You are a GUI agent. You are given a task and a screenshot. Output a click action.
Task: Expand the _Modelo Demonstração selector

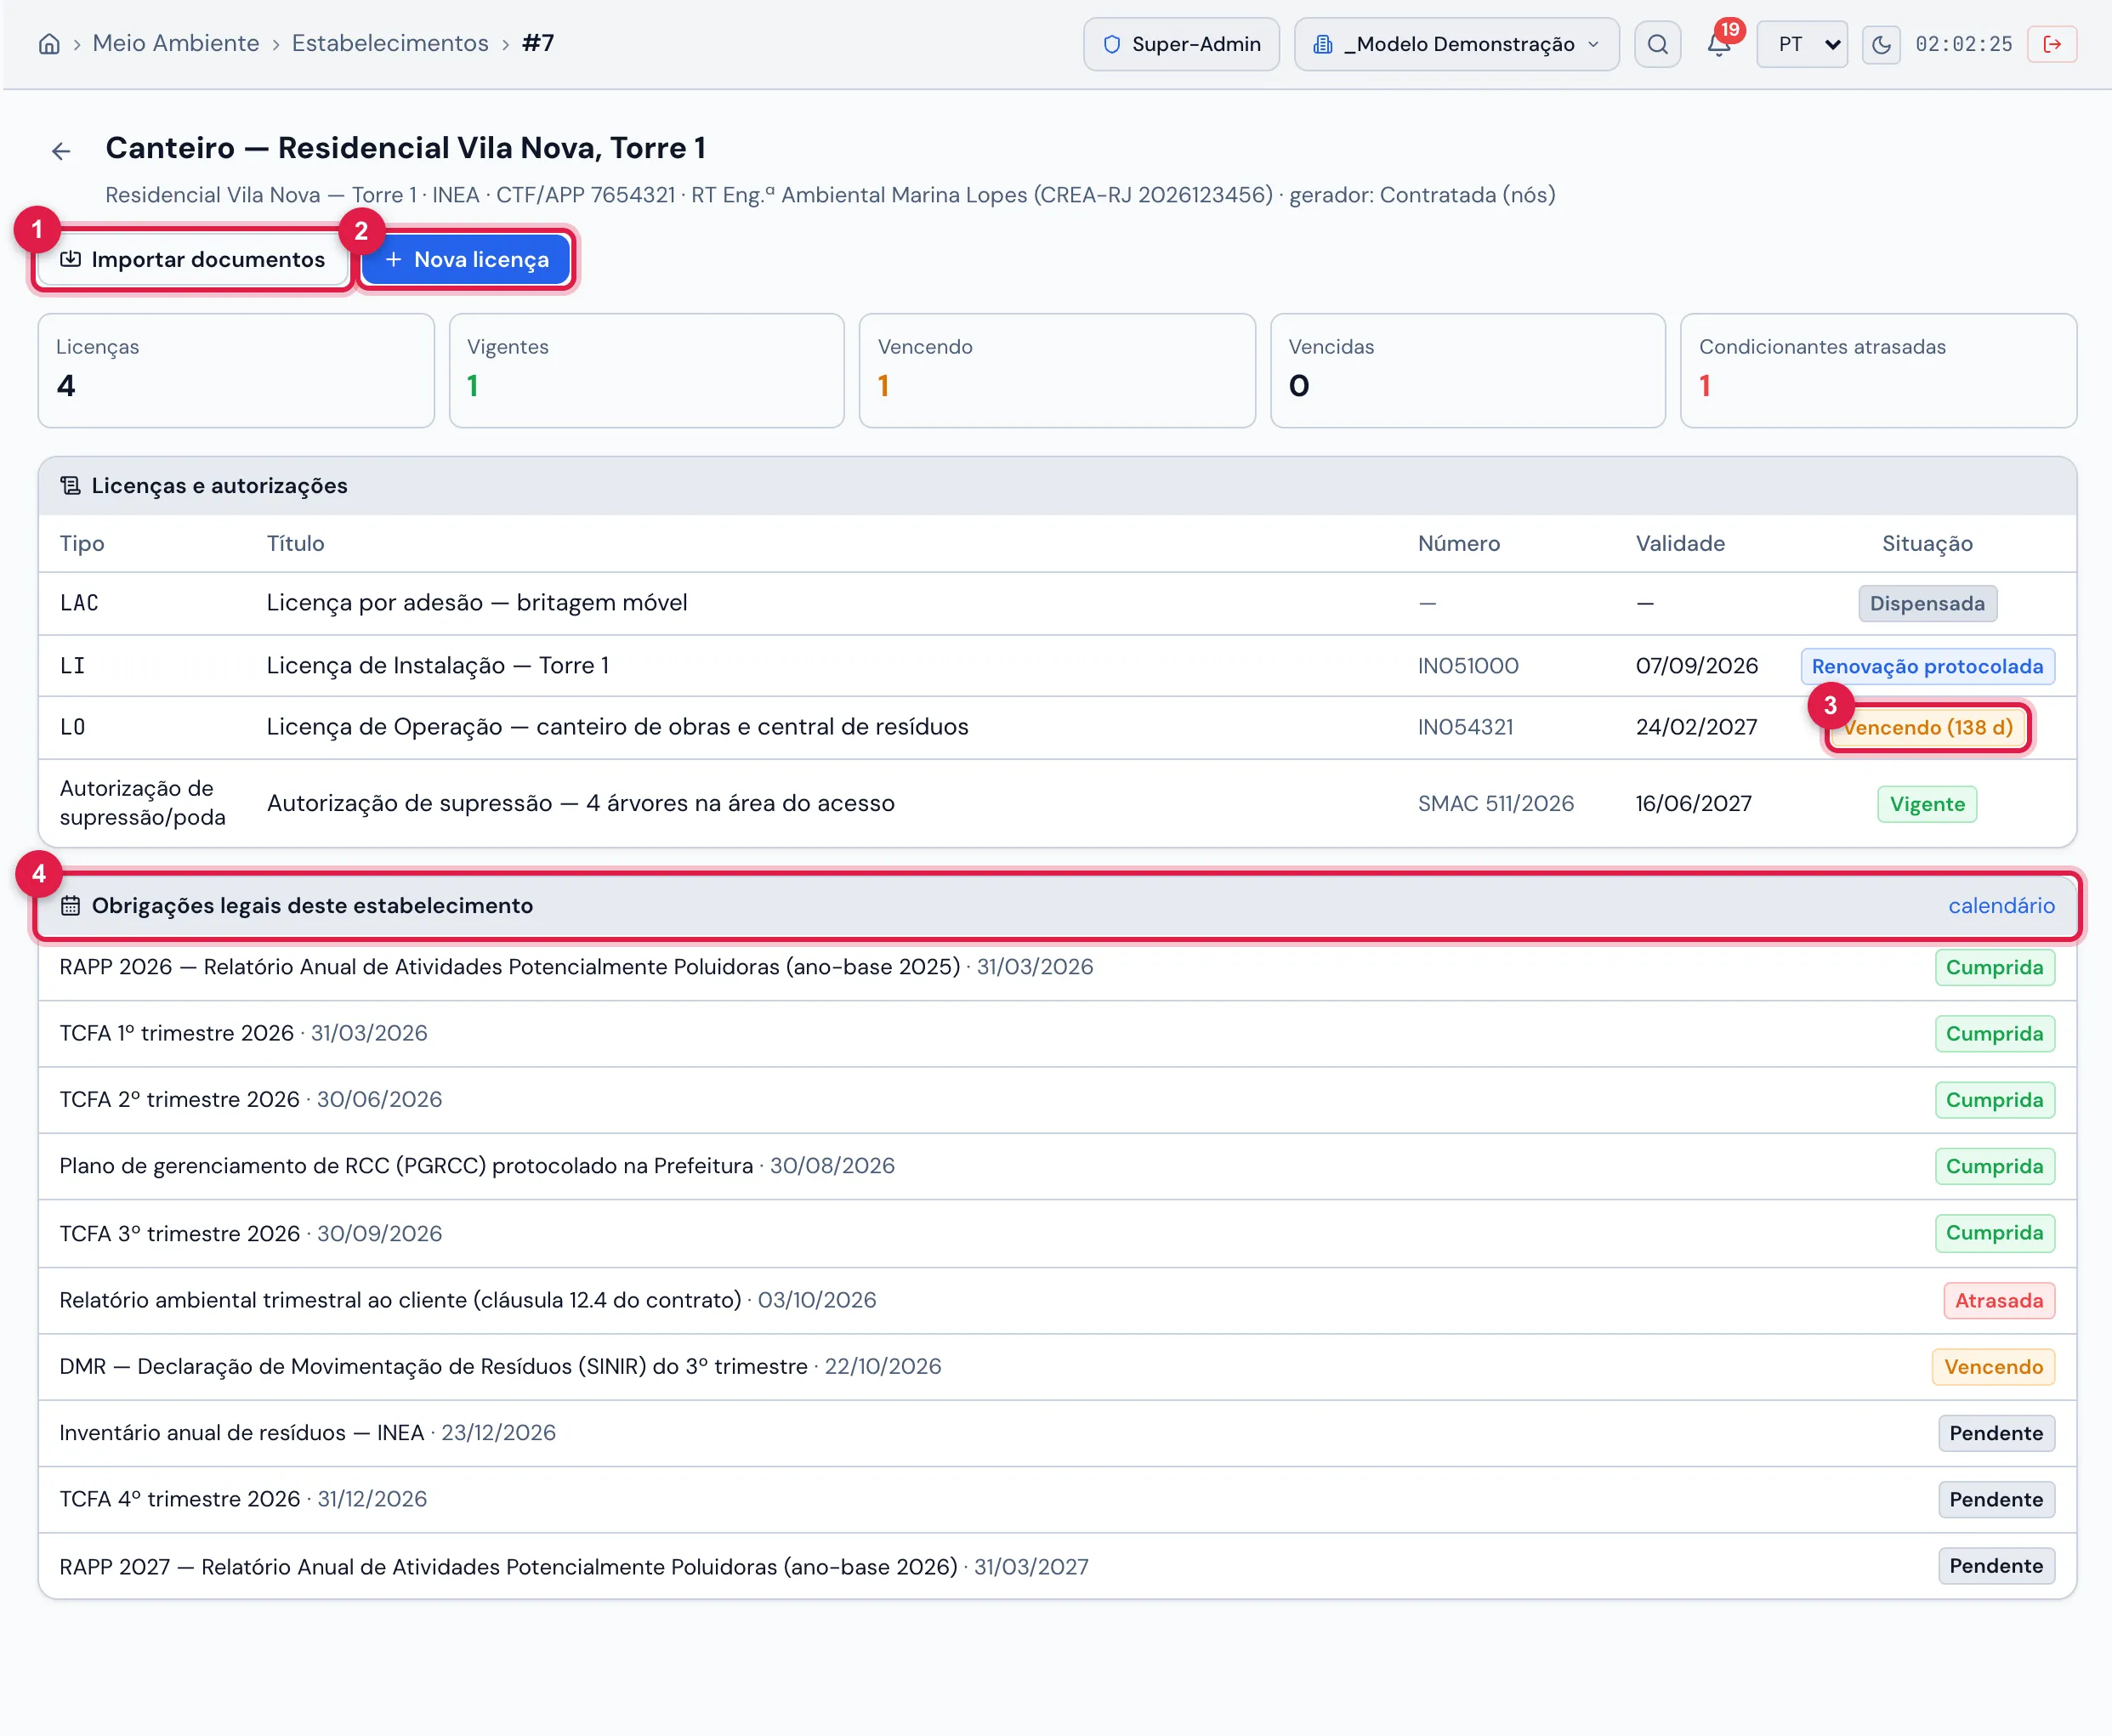coord(1456,44)
